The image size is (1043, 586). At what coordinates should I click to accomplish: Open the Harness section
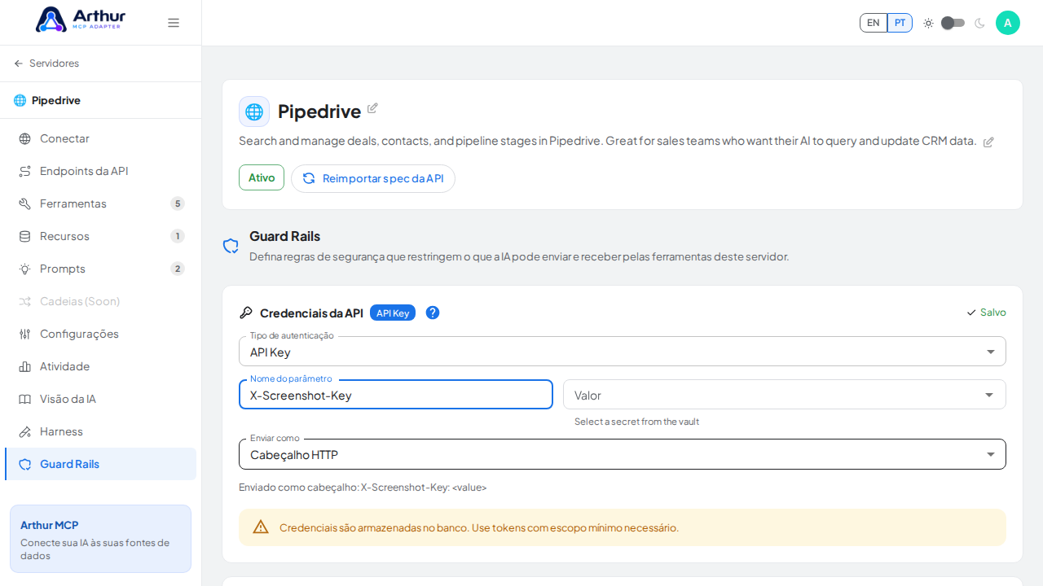click(100, 431)
